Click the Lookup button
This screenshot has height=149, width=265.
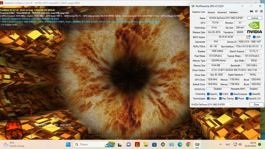point(254,18)
